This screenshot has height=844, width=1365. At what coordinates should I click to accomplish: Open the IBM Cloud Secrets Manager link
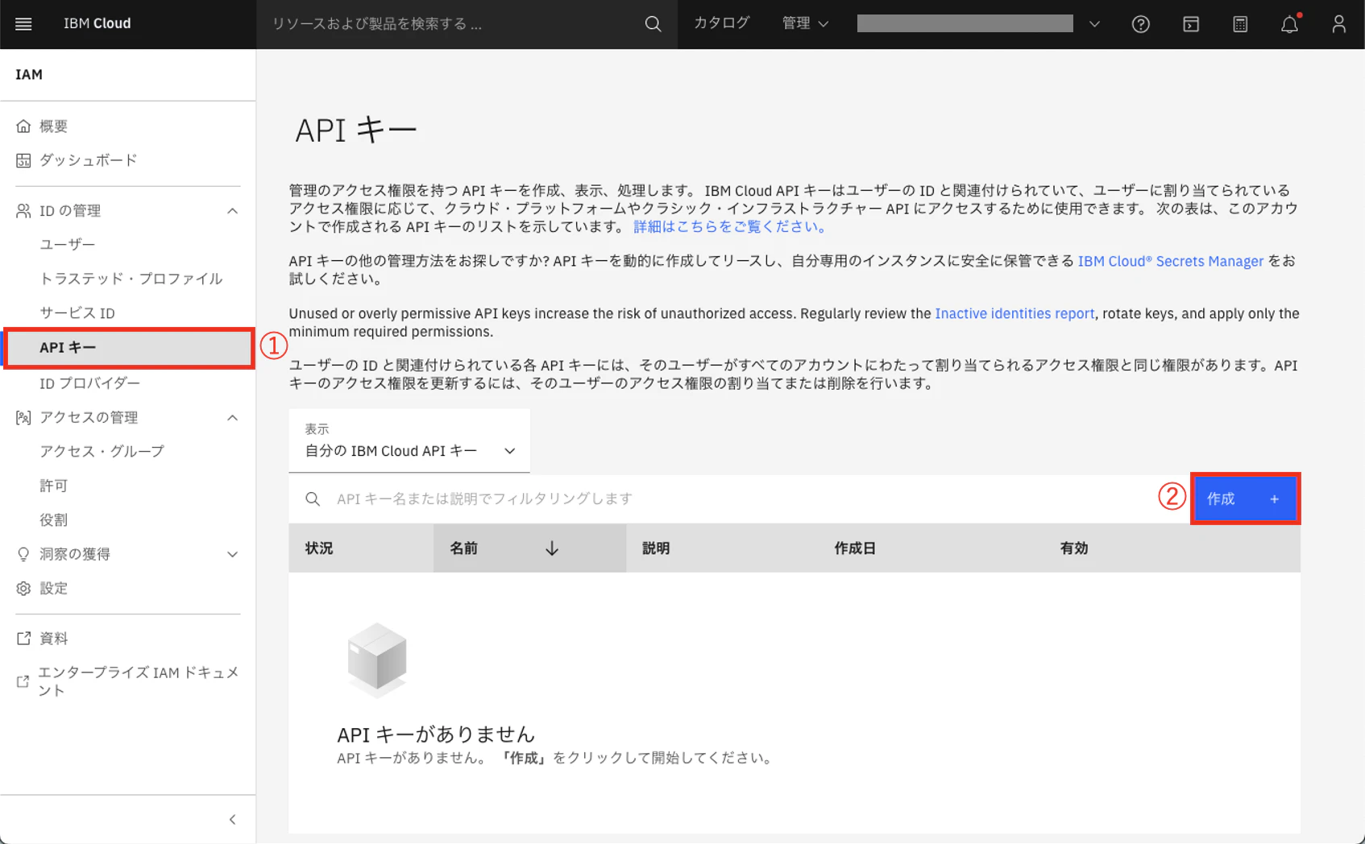1171,261
